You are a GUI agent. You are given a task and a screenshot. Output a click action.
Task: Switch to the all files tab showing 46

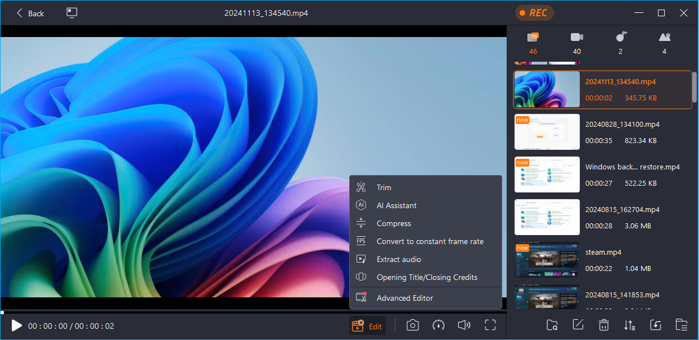[x=533, y=43]
